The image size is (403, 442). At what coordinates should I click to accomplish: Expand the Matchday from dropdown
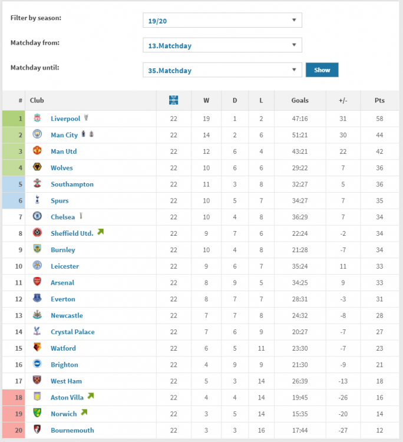tap(222, 45)
